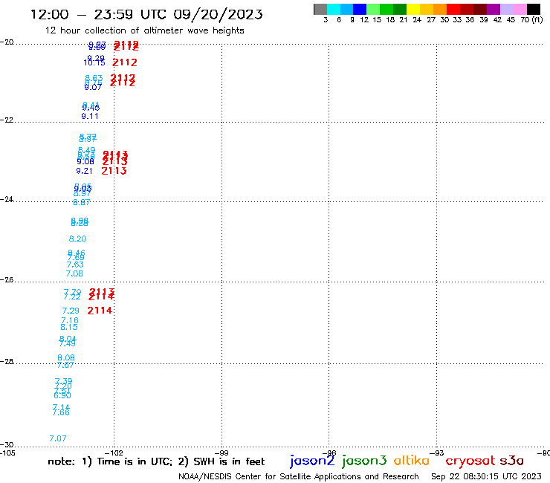
Task: Click the -20 latitude axis label
Action: (7, 42)
